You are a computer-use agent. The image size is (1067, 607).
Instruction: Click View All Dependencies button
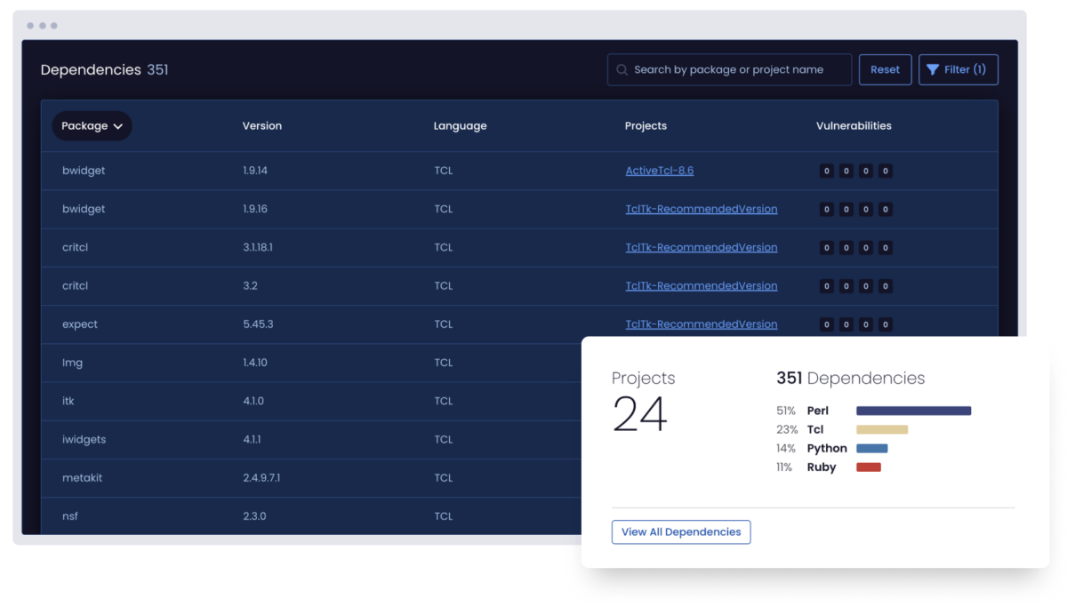click(x=681, y=532)
